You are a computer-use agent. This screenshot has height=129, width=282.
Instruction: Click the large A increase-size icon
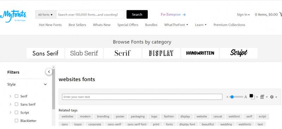(246, 97)
